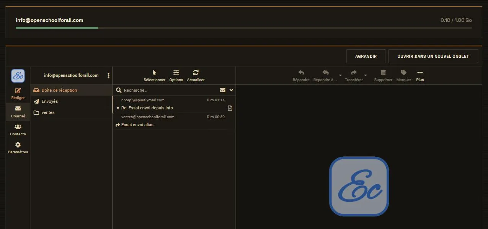Click the storage usage progress bar

tap(244, 28)
